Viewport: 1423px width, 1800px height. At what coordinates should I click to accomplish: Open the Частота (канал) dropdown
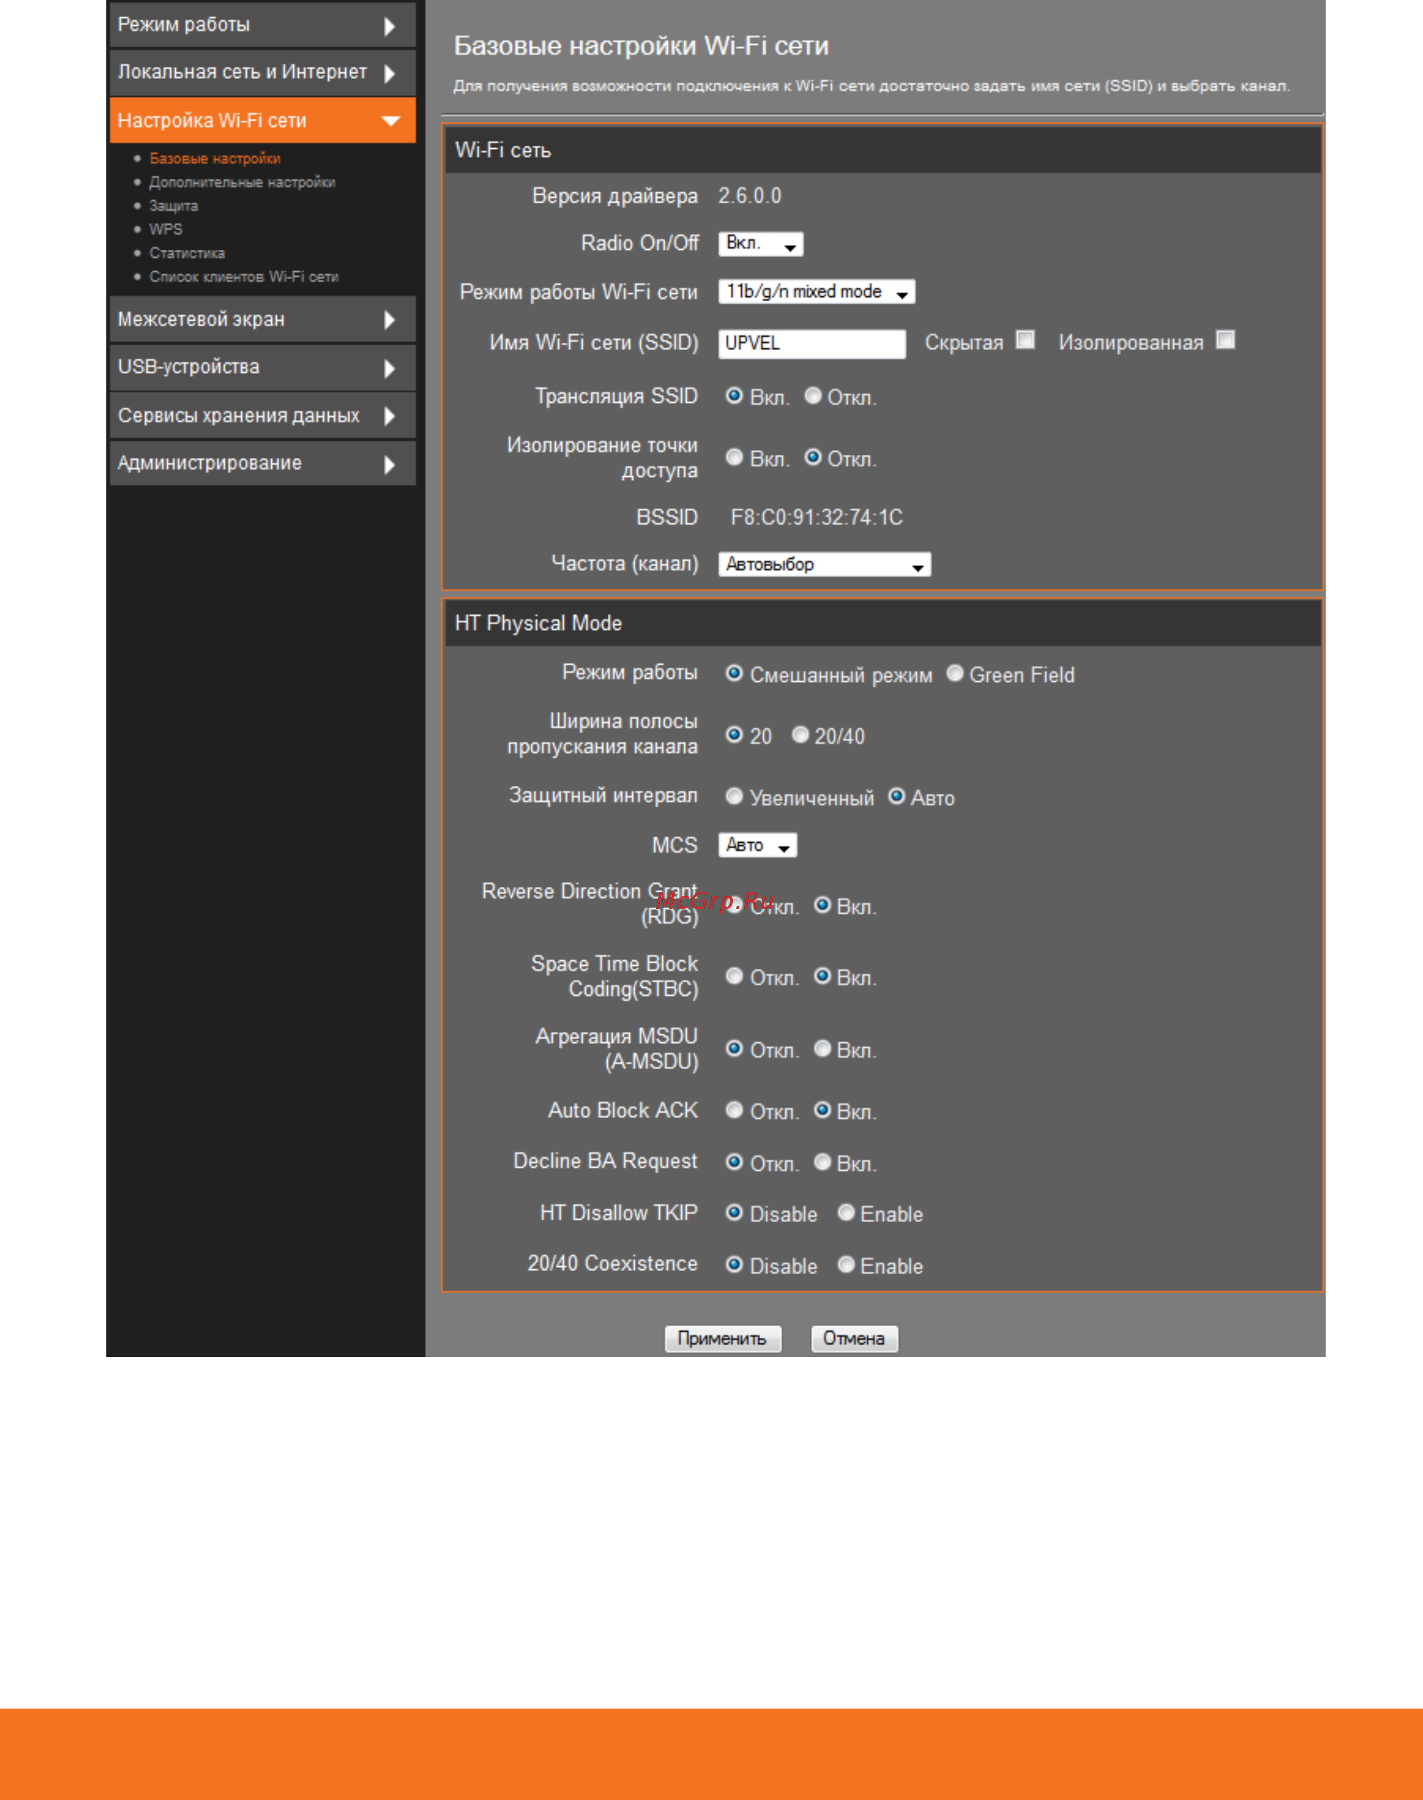824,565
